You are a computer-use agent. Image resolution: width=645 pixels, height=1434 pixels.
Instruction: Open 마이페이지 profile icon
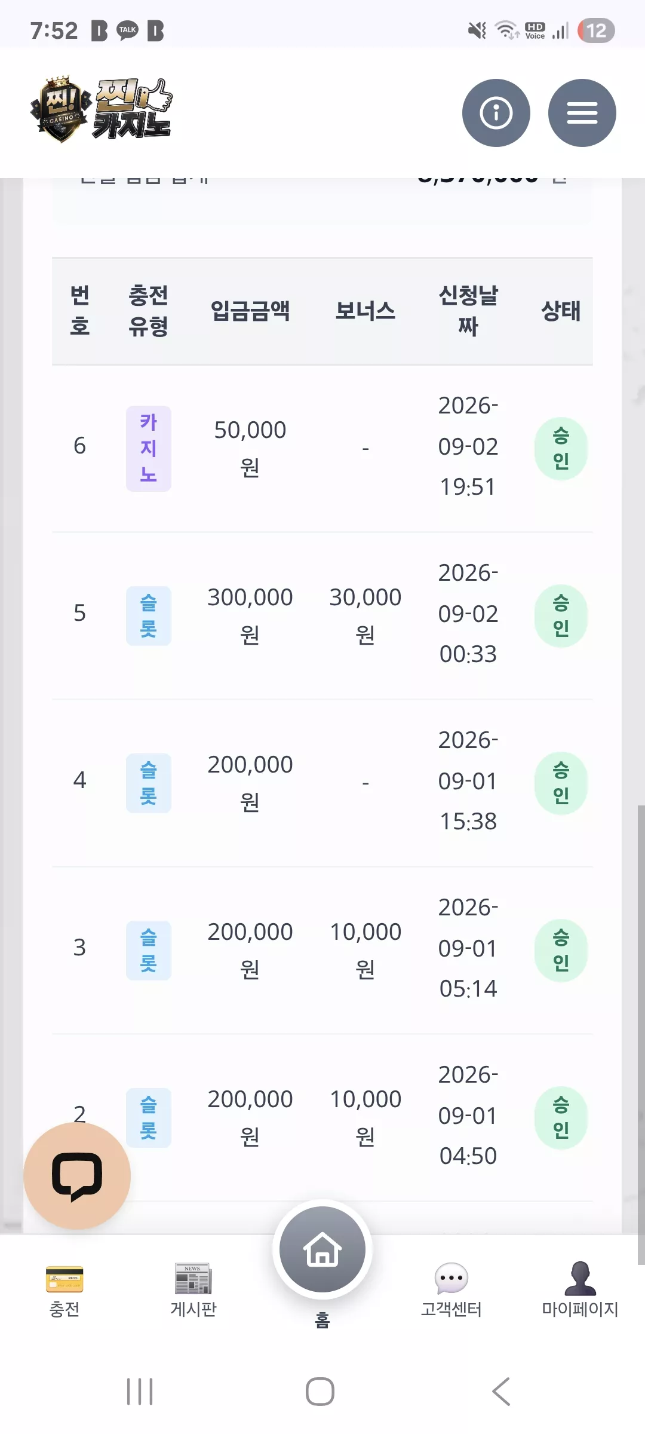pyautogui.click(x=580, y=1291)
